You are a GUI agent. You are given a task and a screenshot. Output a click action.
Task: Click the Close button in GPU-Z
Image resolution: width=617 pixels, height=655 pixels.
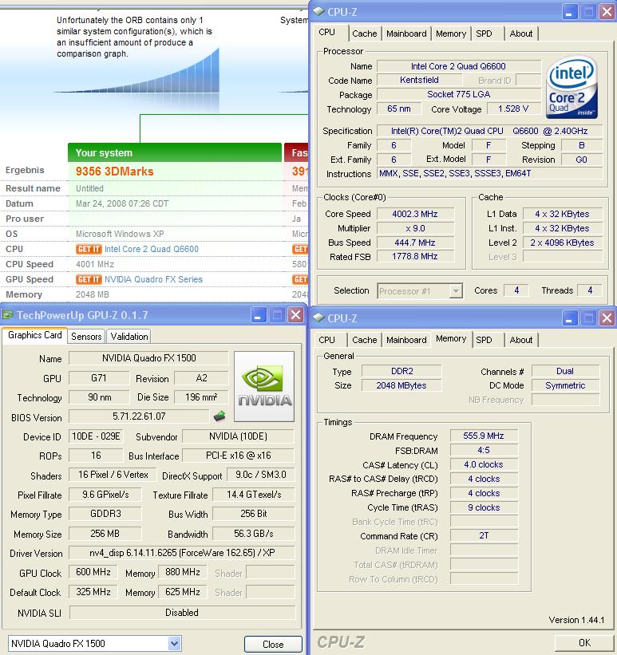(273, 644)
